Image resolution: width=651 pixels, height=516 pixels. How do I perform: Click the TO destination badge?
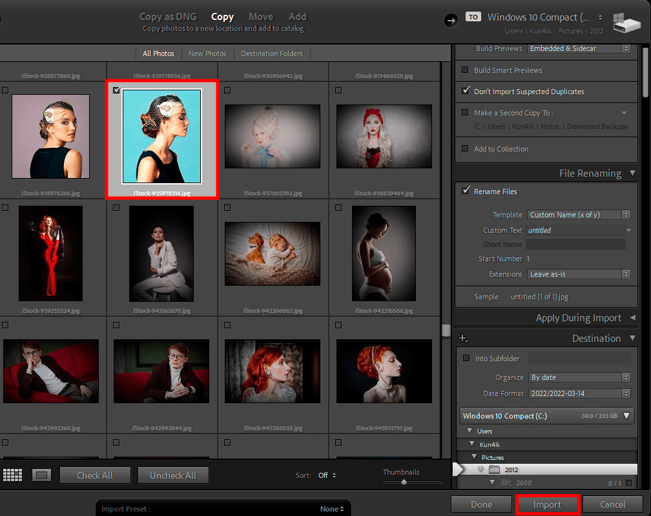click(x=473, y=17)
